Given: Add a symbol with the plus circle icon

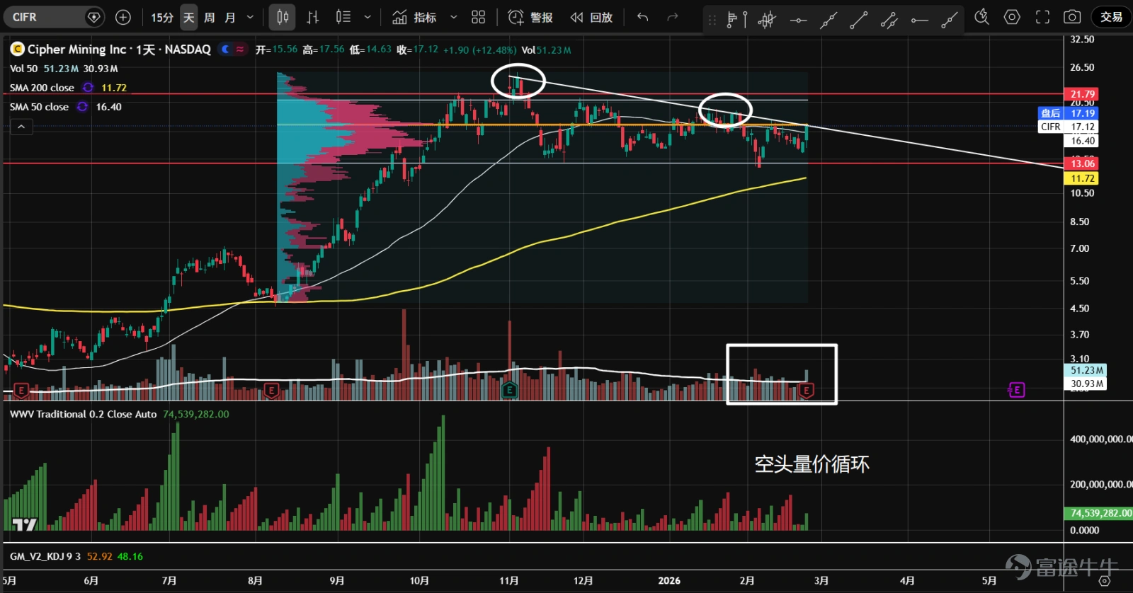Looking at the screenshot, I should [123, 17].
